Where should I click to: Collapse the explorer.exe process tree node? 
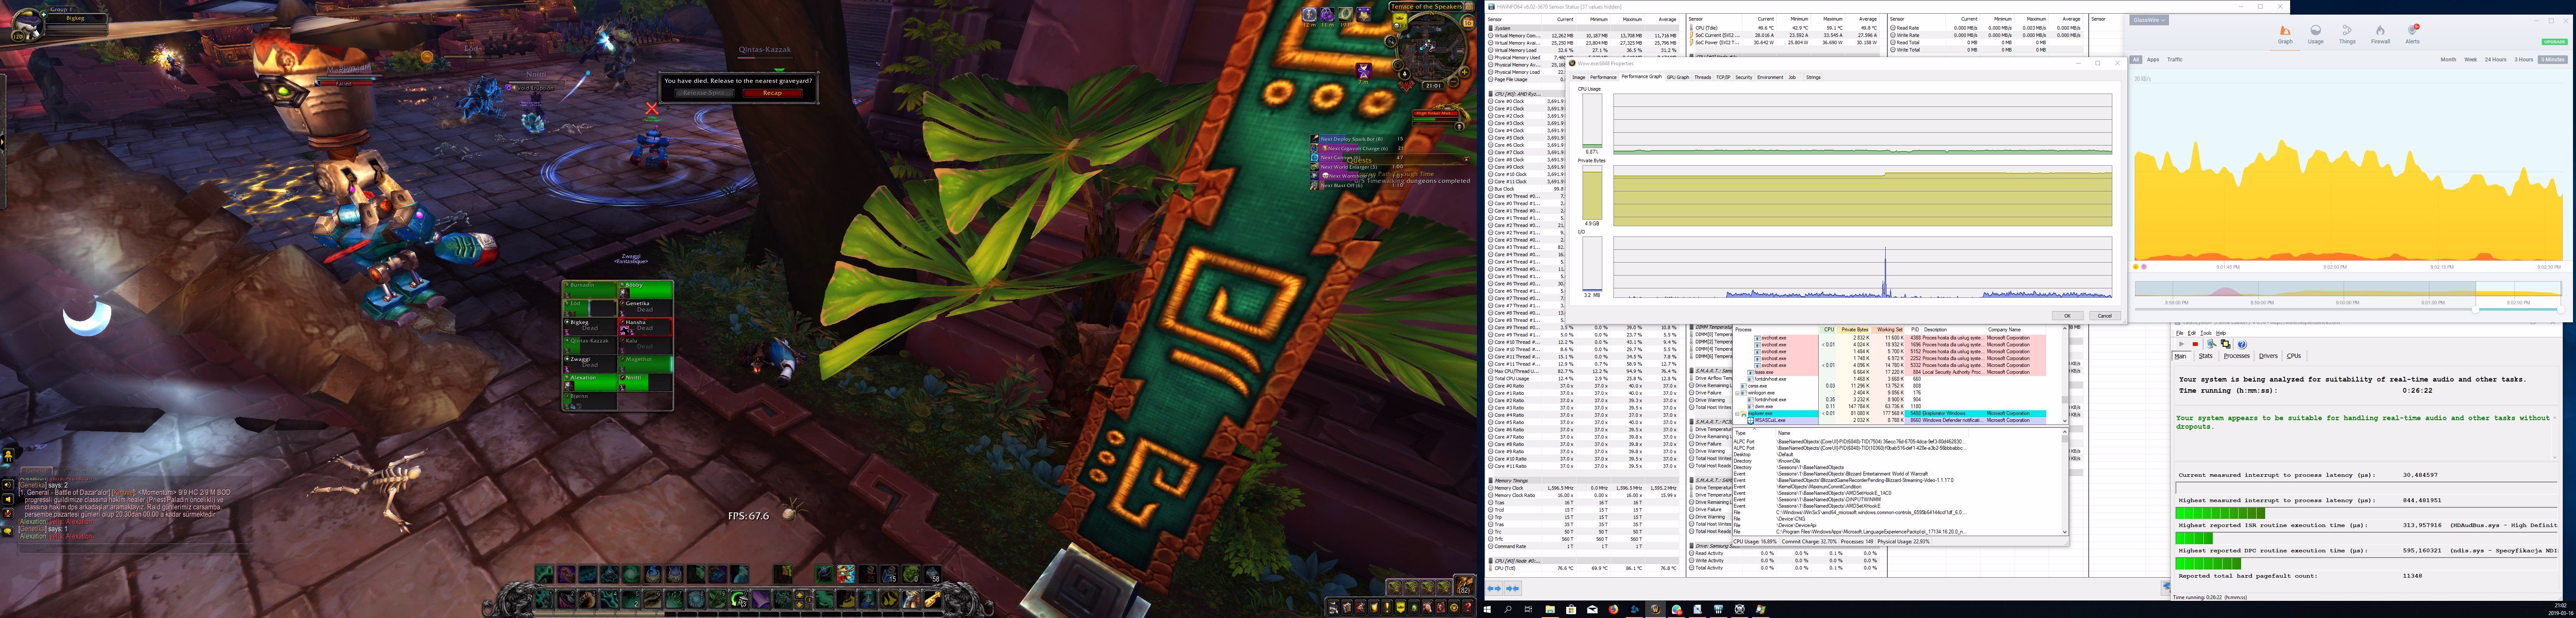tap(1737, 414)
